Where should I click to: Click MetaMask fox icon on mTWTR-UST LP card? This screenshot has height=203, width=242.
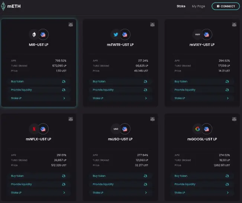(x=152, y=24)
